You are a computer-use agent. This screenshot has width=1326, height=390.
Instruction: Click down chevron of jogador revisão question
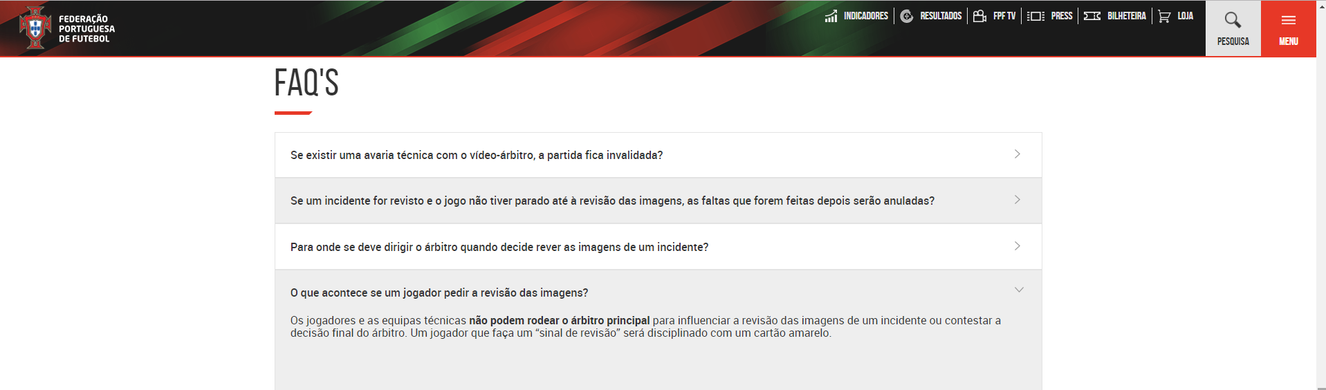pyautogui.click(x=1019, y=290)
